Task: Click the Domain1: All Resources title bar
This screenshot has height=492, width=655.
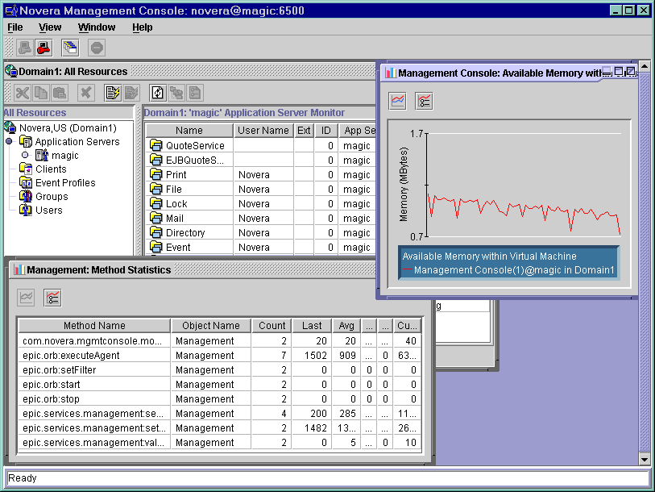Action: [x=190, y=72]
